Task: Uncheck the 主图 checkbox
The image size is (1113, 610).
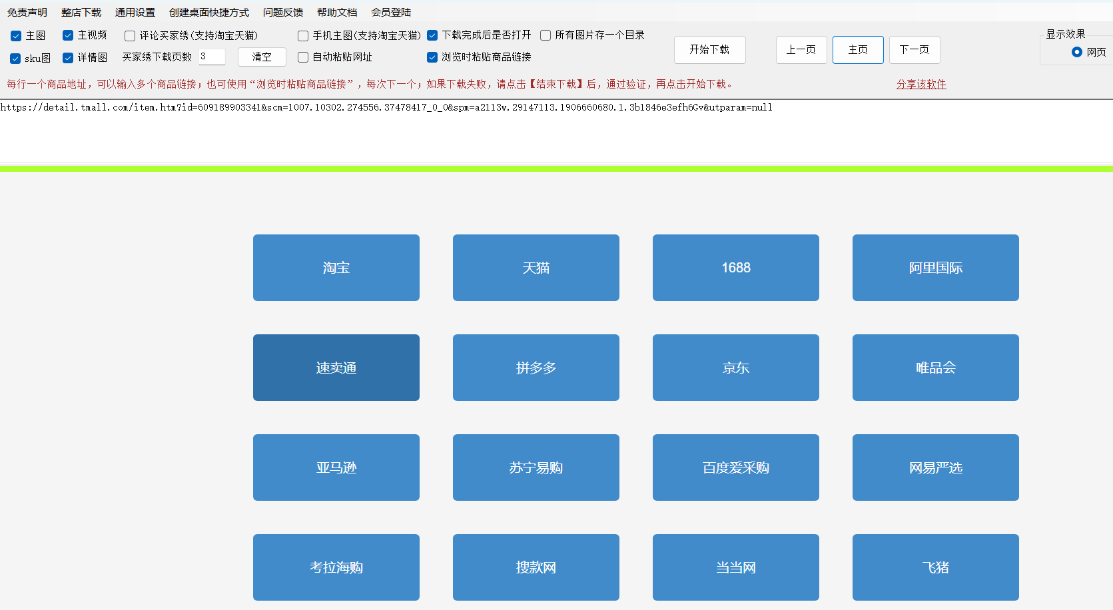Action: [x=16, y=36]
